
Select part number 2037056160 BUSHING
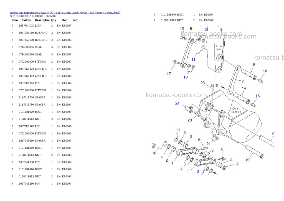coord(33,40)
